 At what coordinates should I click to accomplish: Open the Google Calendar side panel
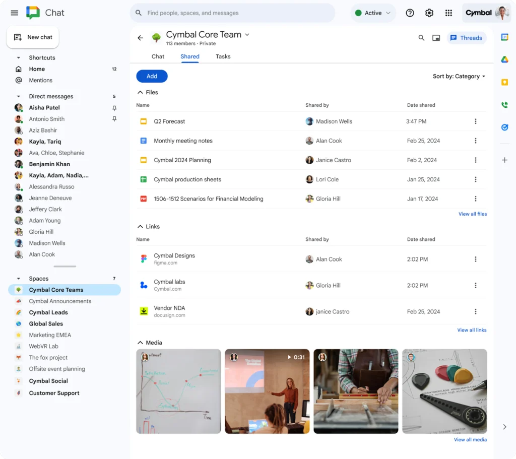(x=504, y=37)
